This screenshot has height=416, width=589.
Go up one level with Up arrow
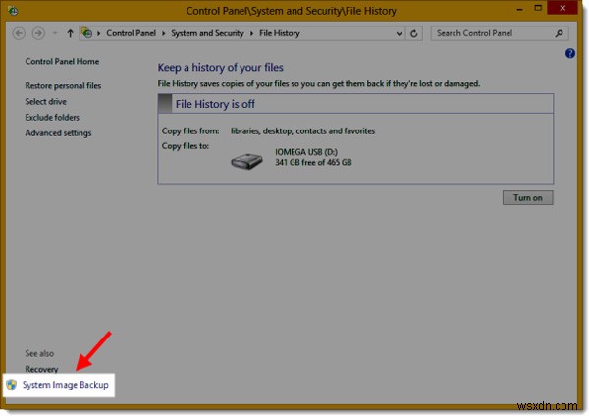(70, 33)
